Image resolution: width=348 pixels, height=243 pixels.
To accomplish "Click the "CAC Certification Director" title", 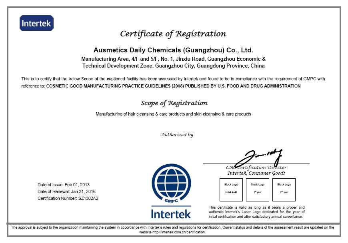I will pos(256,167).
